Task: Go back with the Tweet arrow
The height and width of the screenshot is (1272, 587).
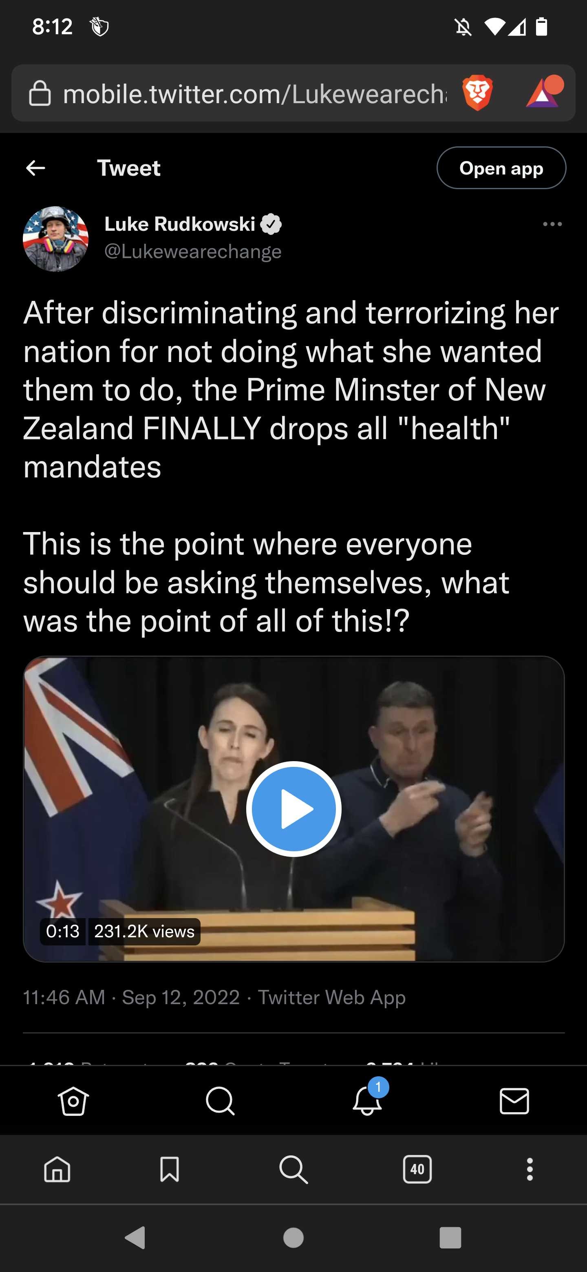Action: (35, 168)
